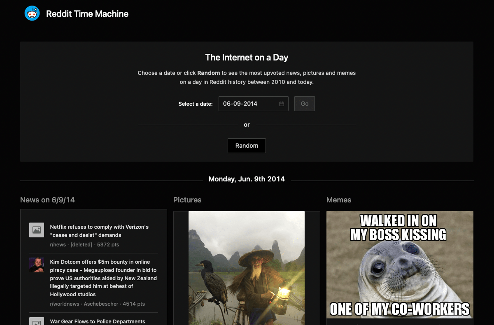This screenshot has width=494, height=325.
Task: Click the placeholder image icon on the Netflix story
Action: [36, 230]
